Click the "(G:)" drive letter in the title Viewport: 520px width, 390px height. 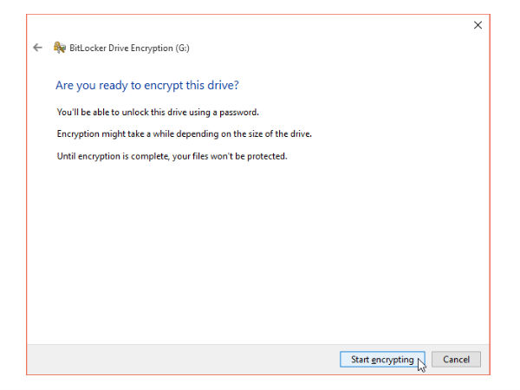181,48
